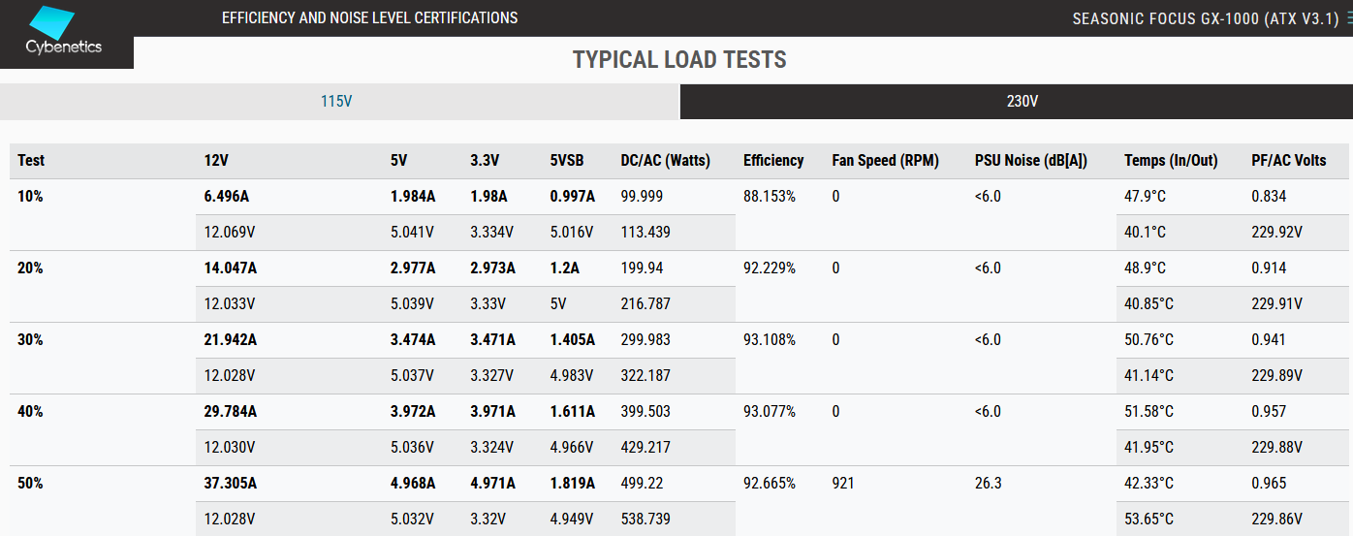Click the 1.984A value in 5V column

click(x=413, y=197)
